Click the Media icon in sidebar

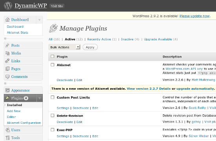[7, 53]
